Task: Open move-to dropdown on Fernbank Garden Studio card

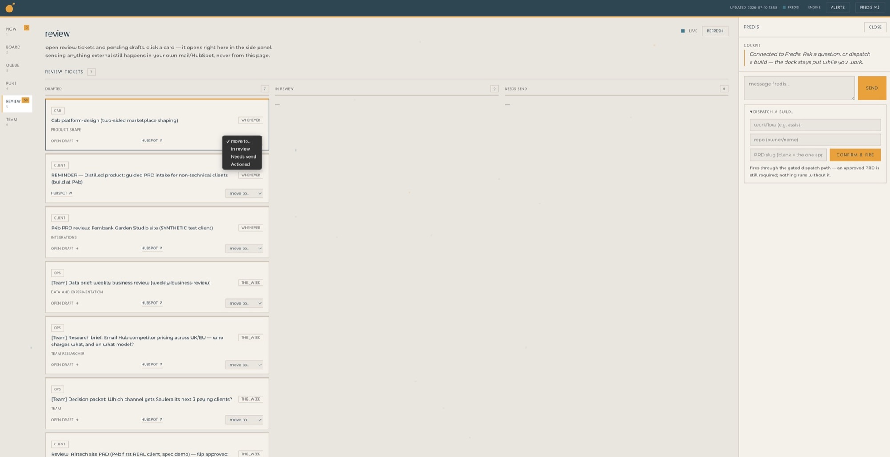Action: 244,249
